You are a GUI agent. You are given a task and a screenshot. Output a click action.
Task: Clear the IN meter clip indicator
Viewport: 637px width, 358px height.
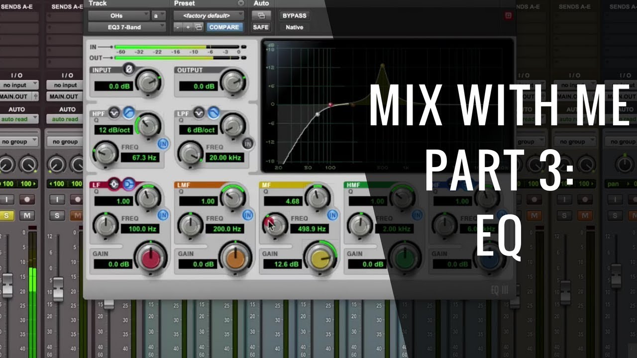coord(243,46)
